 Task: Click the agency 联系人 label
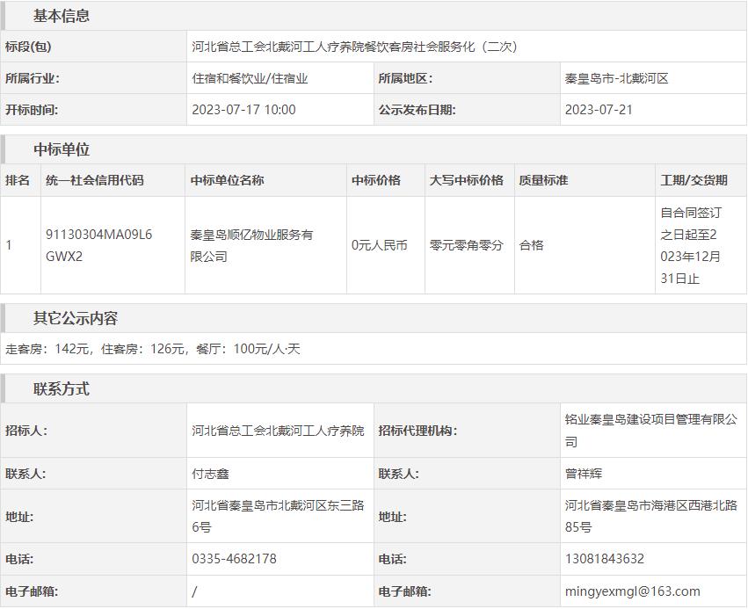[398, 474]
